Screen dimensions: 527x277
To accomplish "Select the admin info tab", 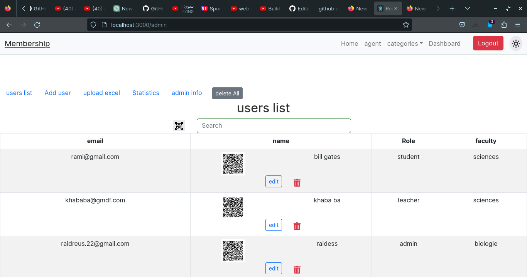I will (187, 93).
